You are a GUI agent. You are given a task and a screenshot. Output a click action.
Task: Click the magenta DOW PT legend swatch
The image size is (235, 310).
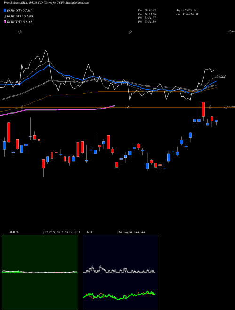[5, 22]
